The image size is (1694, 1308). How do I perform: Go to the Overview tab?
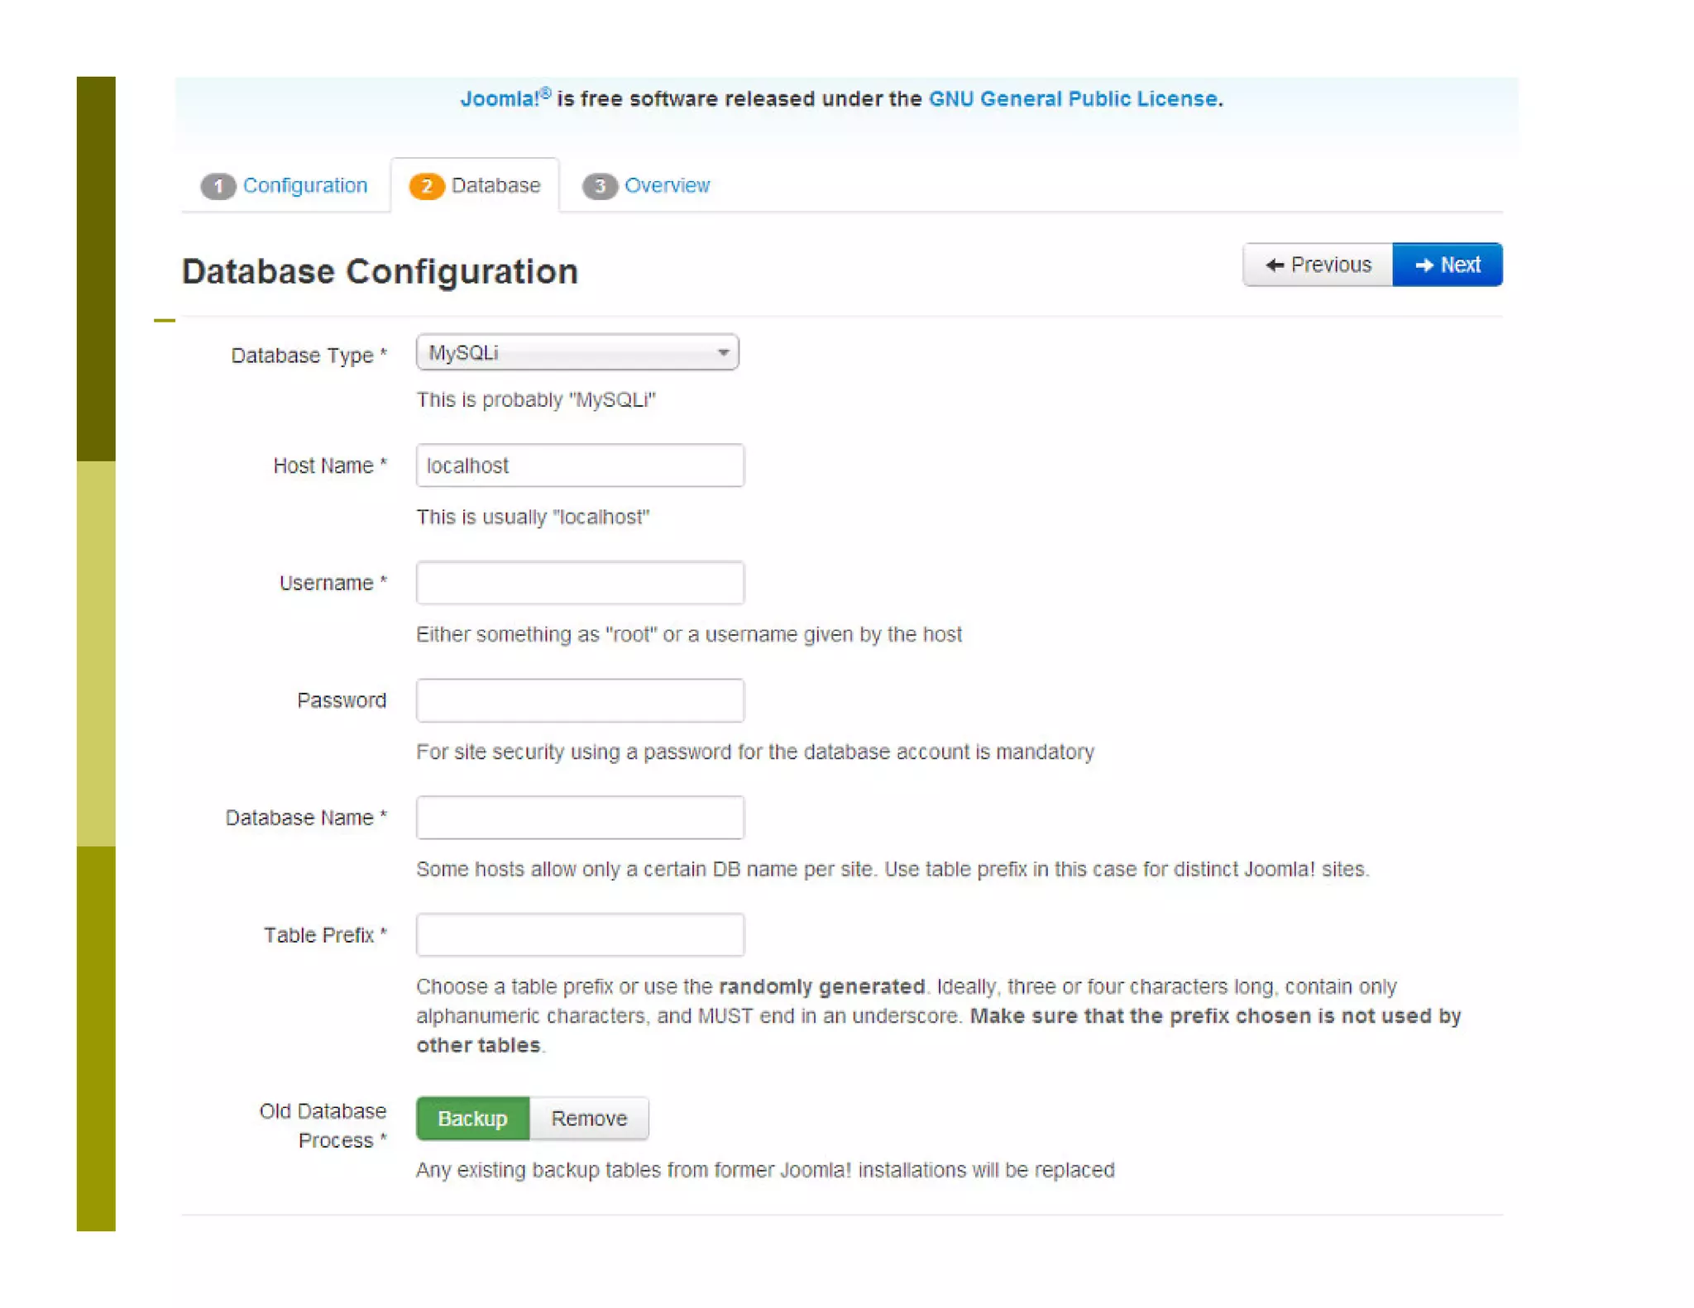pyautogui.click(x=667, y=185)
